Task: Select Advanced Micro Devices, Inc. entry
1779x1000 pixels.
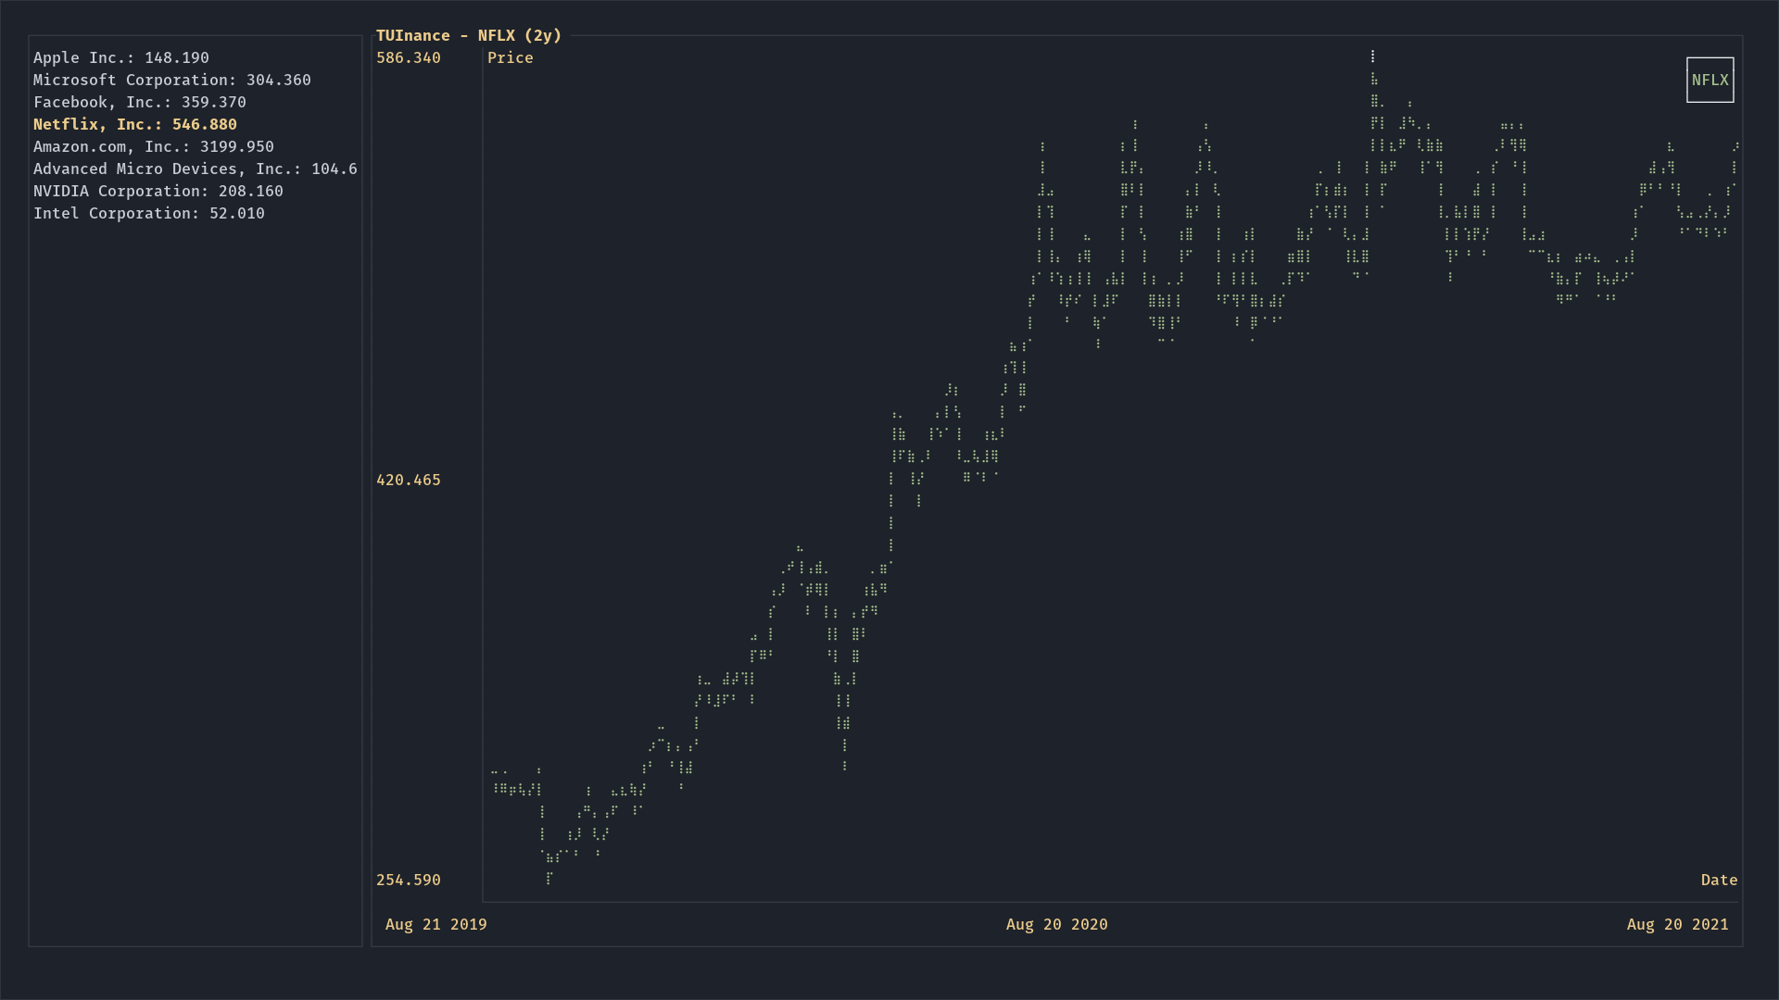Action: pos(195,169)
